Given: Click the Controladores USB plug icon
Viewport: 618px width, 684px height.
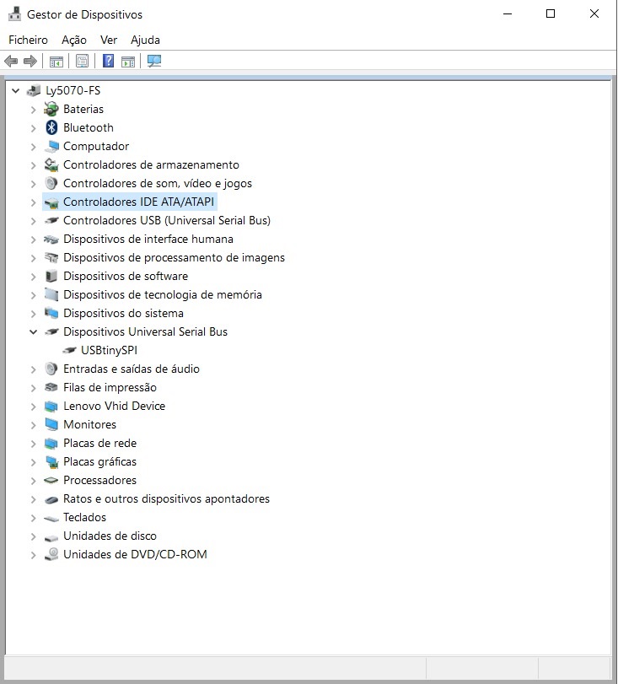Looking at the screenshot, I should pos(51,220).
